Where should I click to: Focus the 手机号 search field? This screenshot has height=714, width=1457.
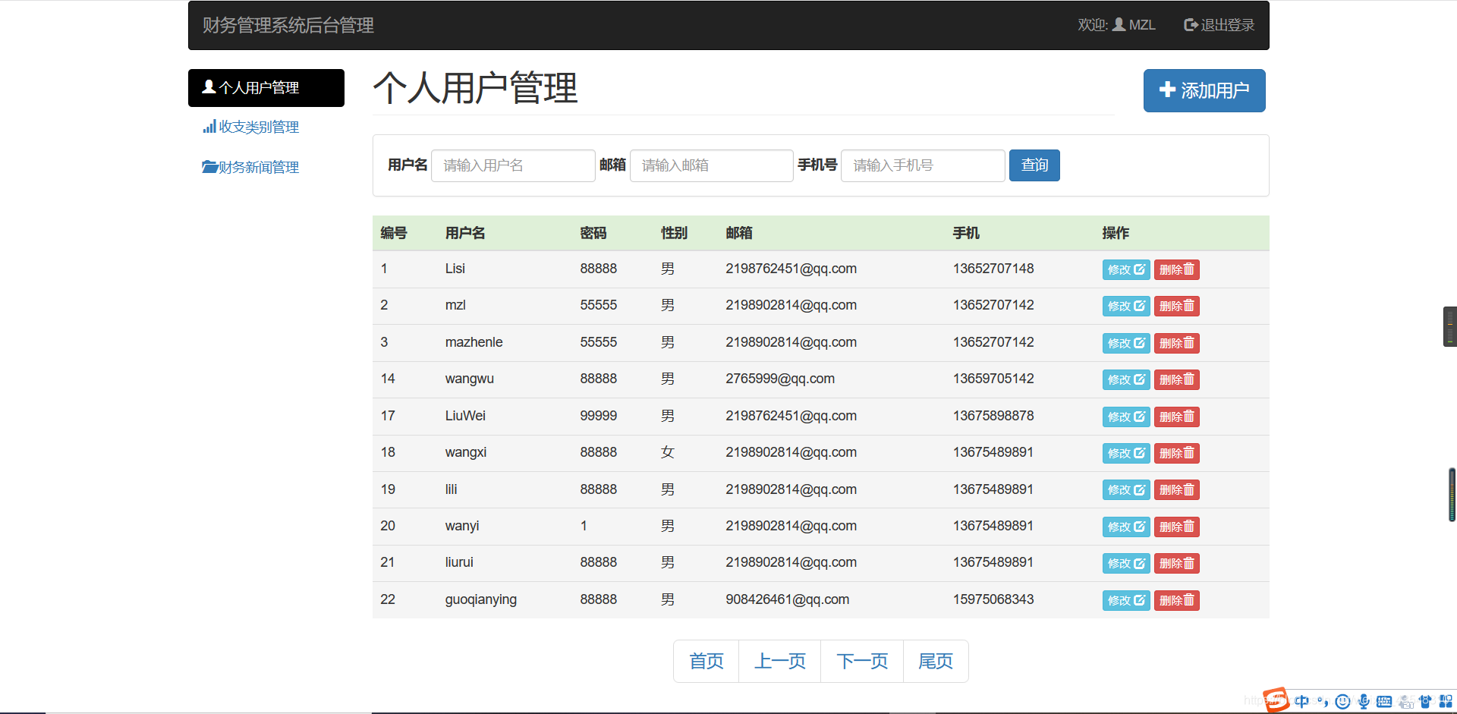(923, 165)
